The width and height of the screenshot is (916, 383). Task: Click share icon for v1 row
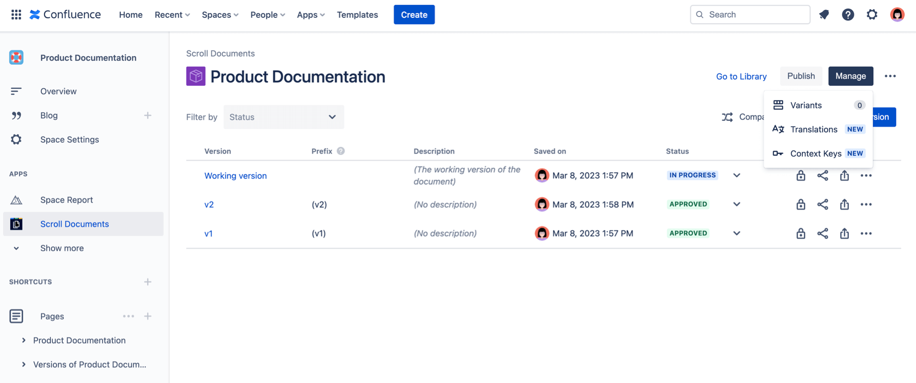pos(822,233)
